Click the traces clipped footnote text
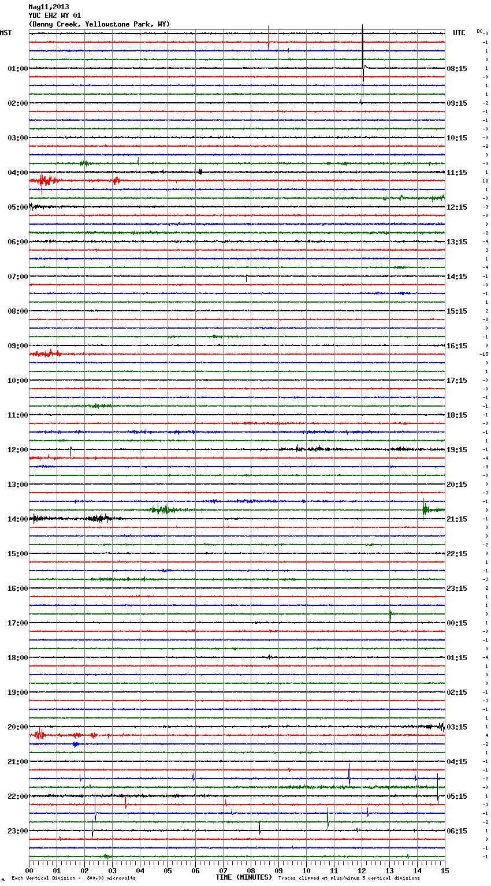The height and width of the screenshot is (886, 491). pos(349,878)
